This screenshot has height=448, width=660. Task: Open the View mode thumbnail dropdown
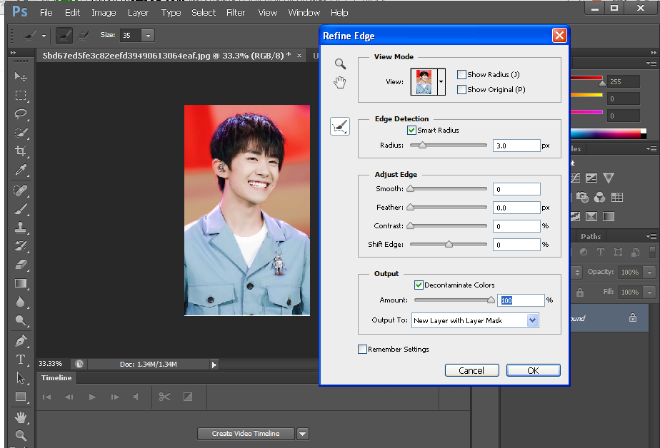coord(441,82)
